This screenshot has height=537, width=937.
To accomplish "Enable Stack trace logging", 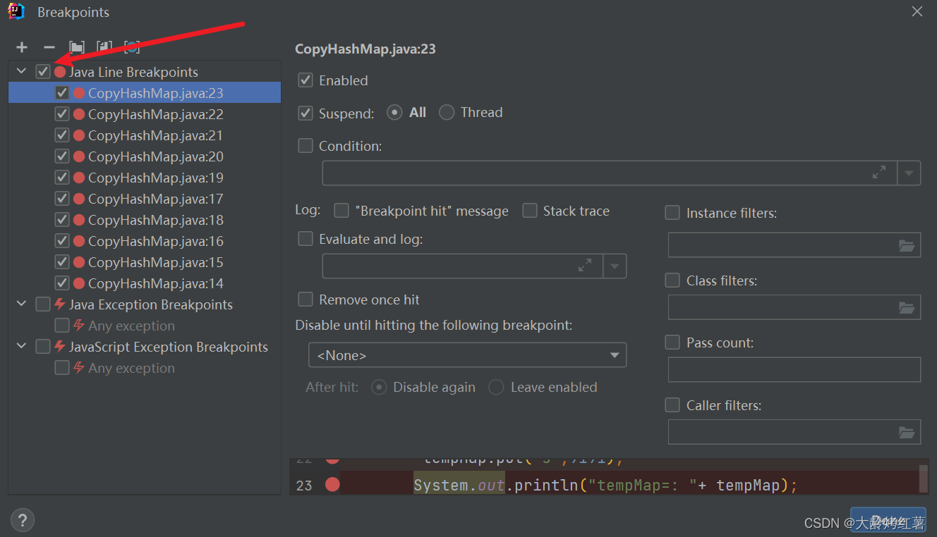I will pyautogui.click(x=530, y=211).
